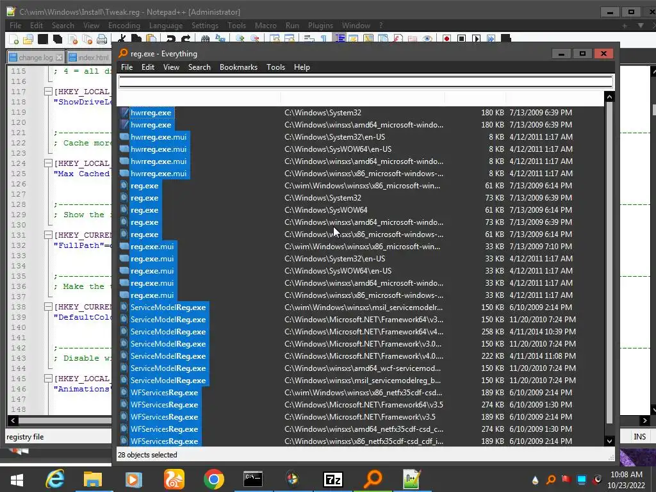This screenshot has height=492, width=656.
Task: Focus the Everything search input box
Action: [x=366, y=81]
